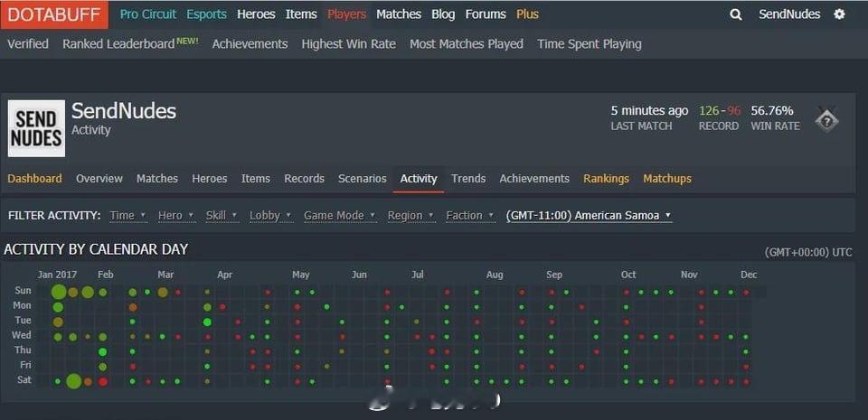Screen dimensions: 868x420
Task: Click the rank medal question-mark icon
Action: (826, 120)
